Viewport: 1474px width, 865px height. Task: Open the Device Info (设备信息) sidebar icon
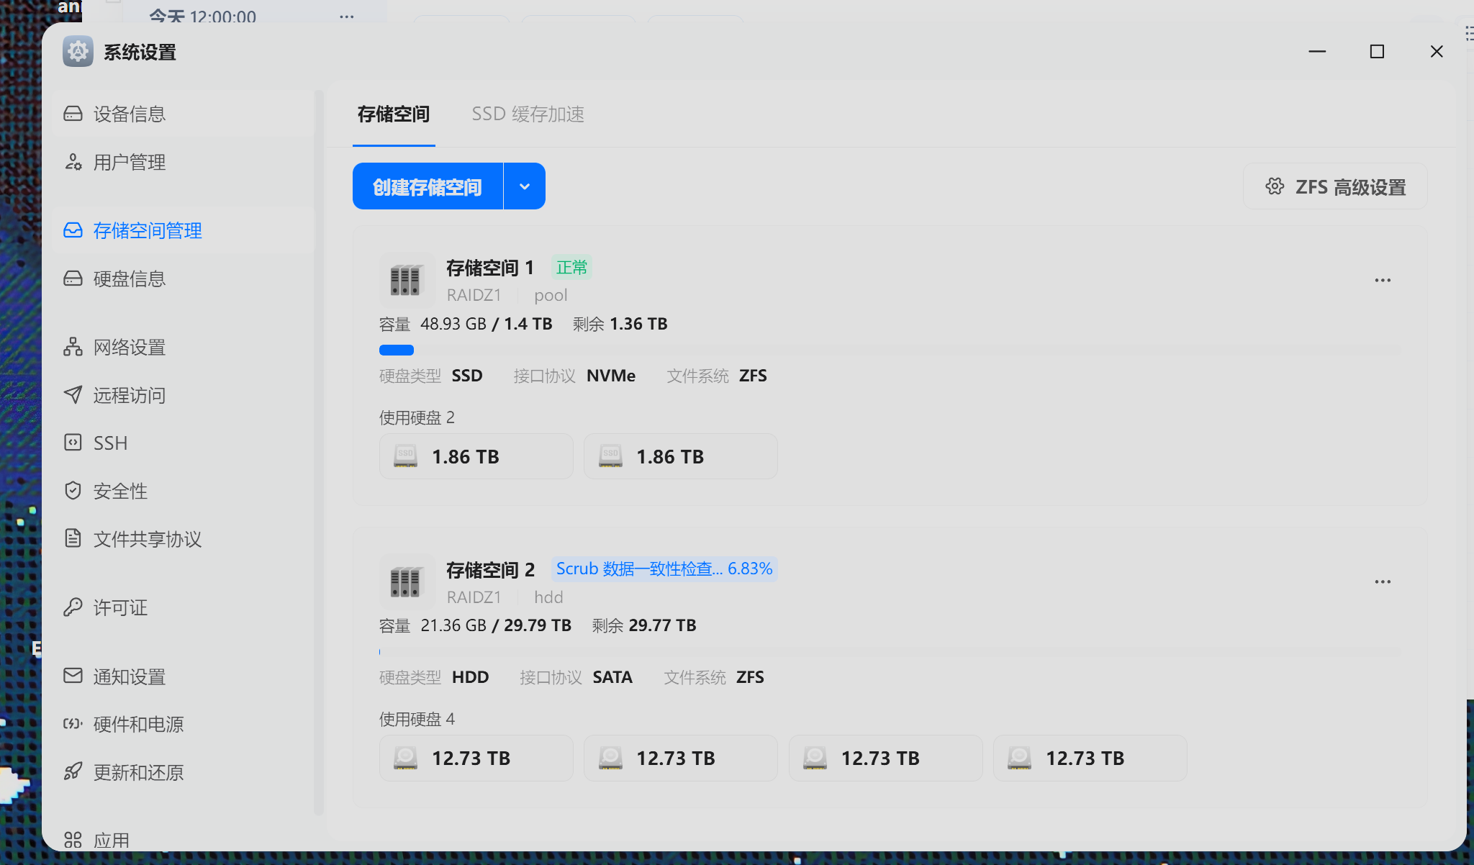coord(73,114)
